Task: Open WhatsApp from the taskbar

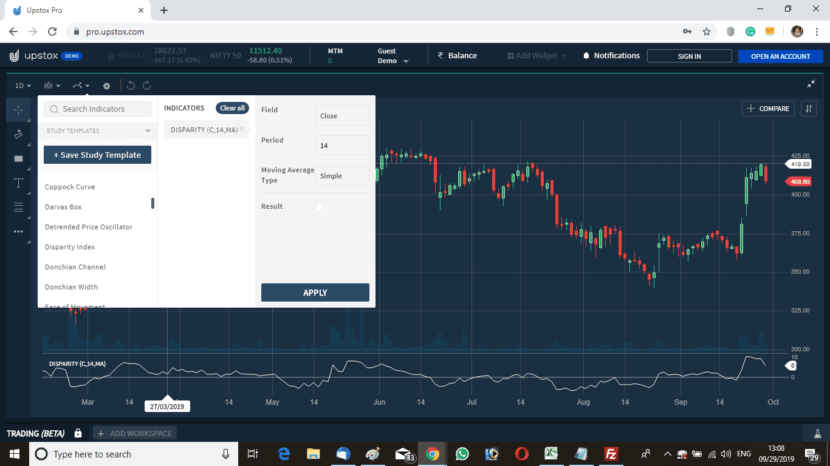Action: coord(462,453)
